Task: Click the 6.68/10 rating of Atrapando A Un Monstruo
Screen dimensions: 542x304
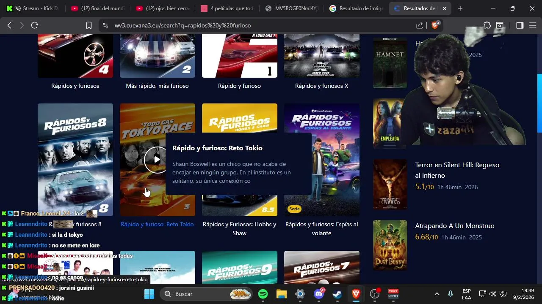Action: pyautogui.click(x=426, y=237)
